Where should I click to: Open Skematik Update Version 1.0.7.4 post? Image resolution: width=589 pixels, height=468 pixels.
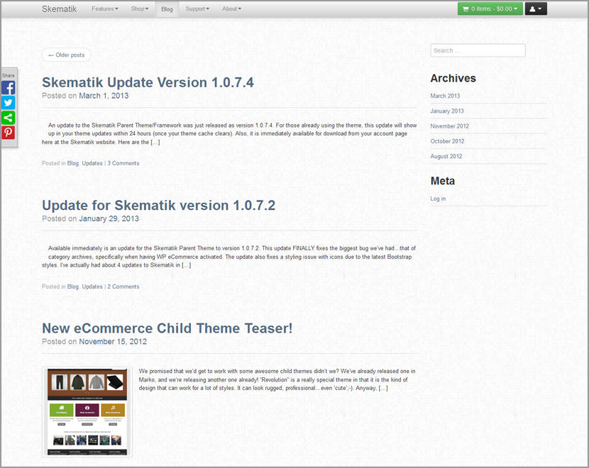pos(148,82)
